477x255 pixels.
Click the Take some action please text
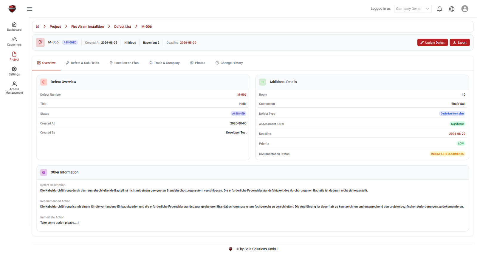tap(60, 223)
